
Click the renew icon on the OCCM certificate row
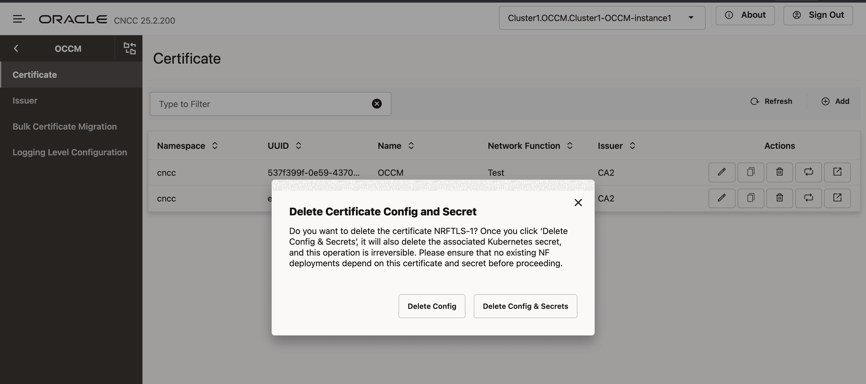point(808,172)
